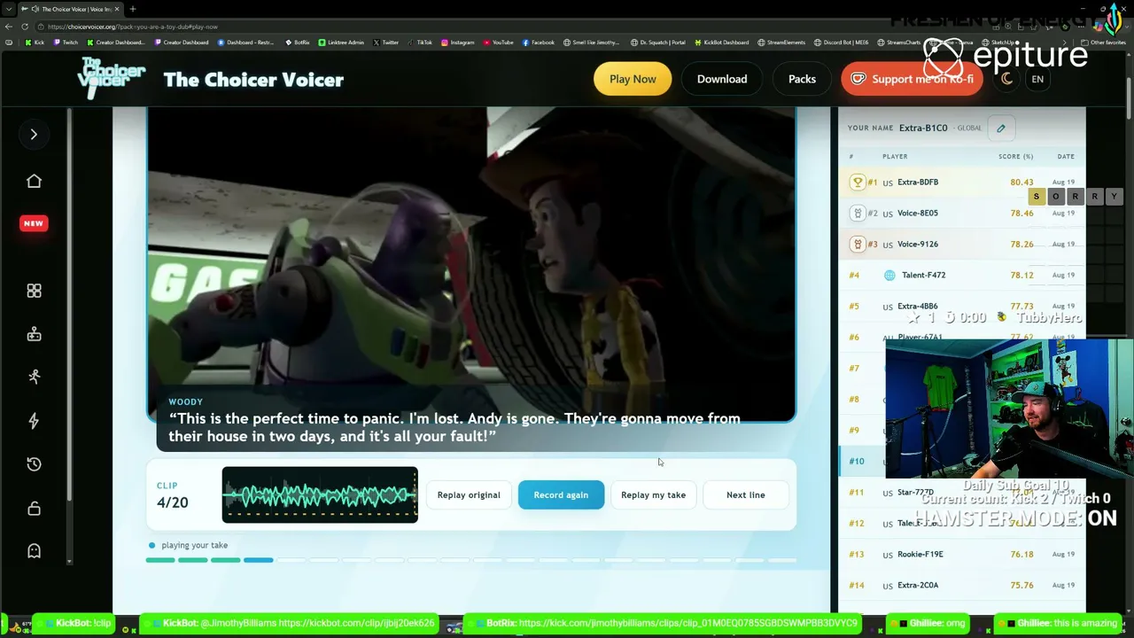Open the Packs page
The image size is (1134, 638).
click(802, 79)
